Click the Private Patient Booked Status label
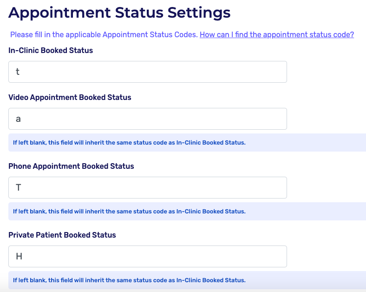Image resolution: width=366 pixels, height=292 pixels. pos(62,235)
